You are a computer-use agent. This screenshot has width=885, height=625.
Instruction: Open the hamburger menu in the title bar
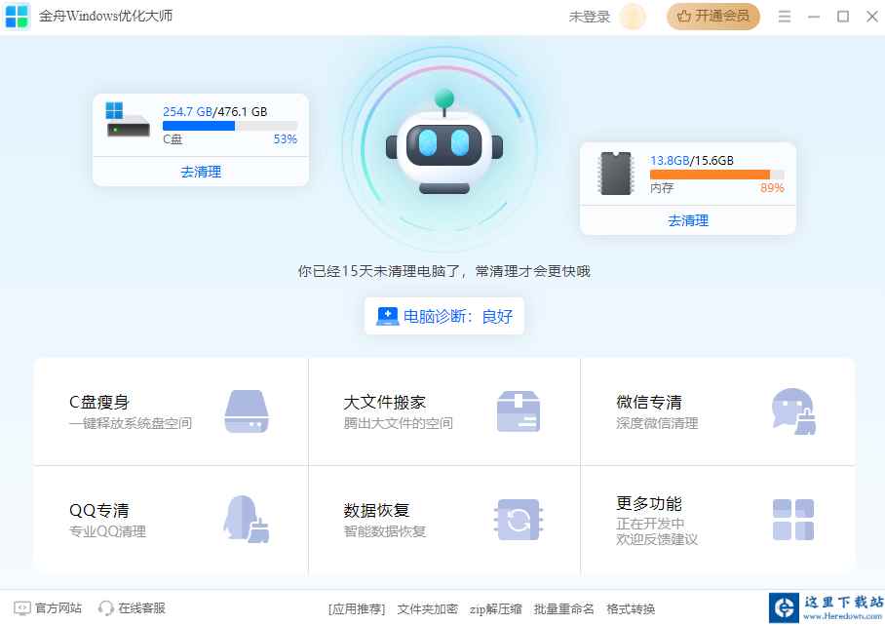click(784, 17)
